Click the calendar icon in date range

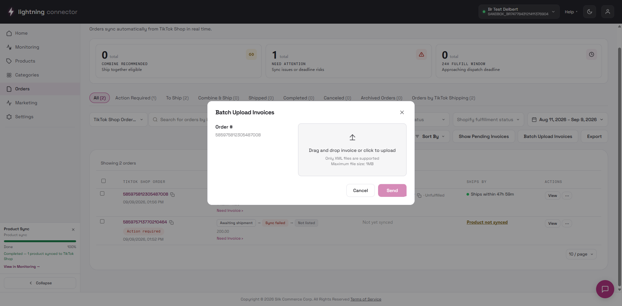tap(534, 119)
